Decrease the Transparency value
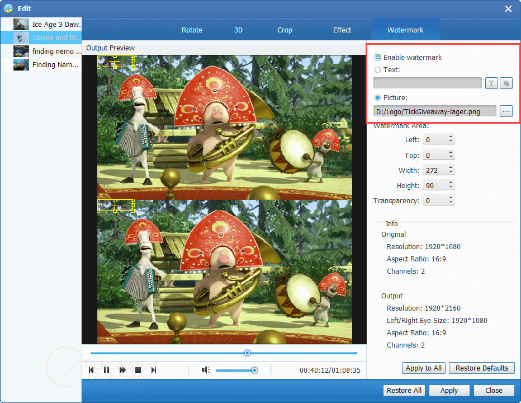This screenshot has width=521, height=403. (451, 202)
